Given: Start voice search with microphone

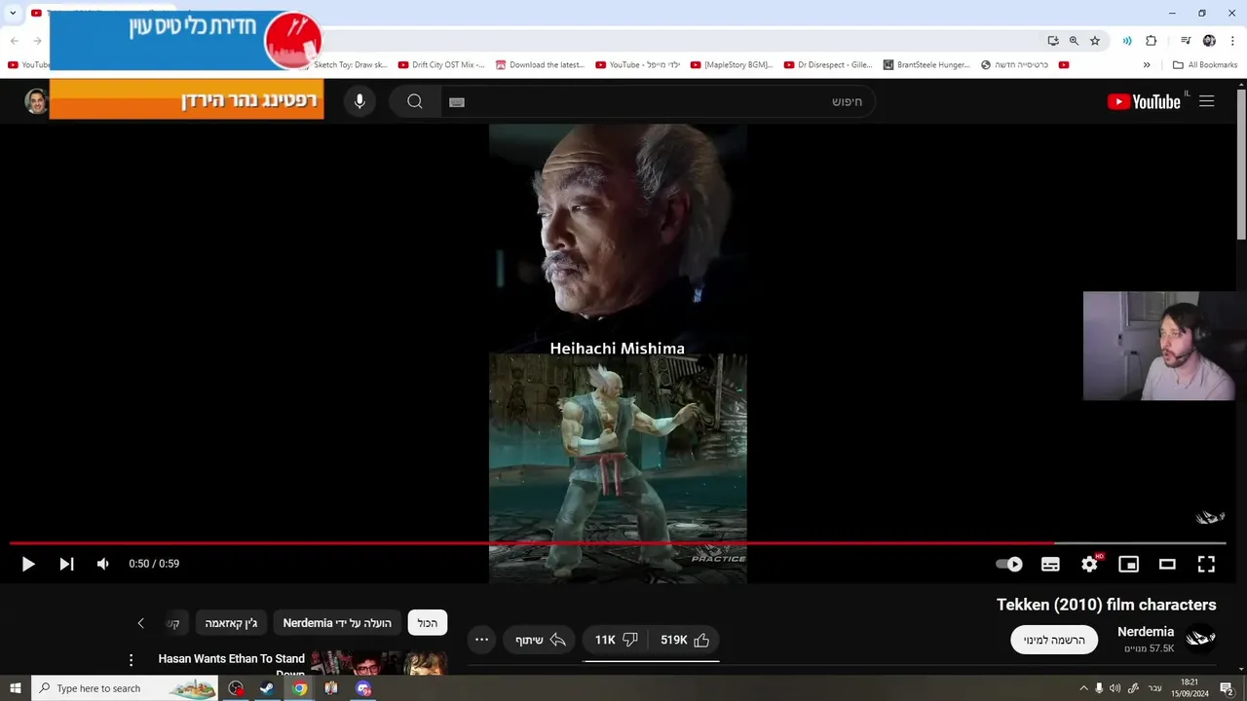Looking at the screenshot, I should coord(359,101).
